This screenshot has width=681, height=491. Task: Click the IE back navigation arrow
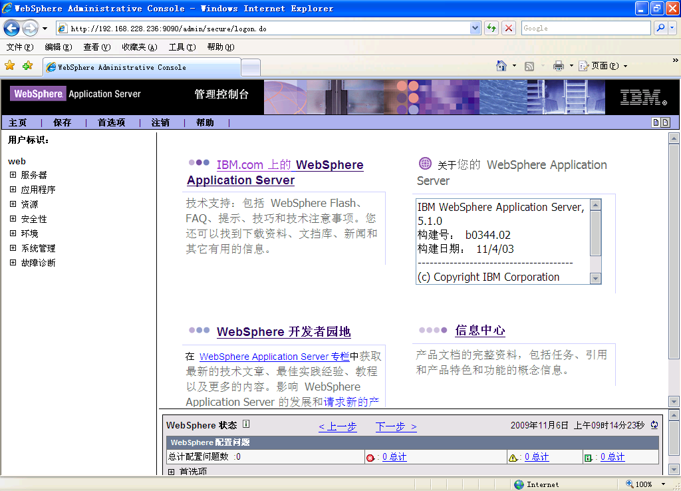pyautogui.click(x=12, y=28)
